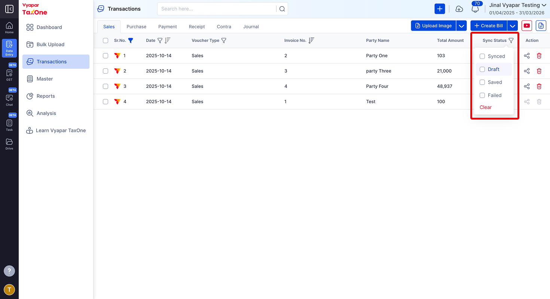The height and width of the screenshot is (299, 550).
Task: Check the Failed filter option
Action: [x=482, y=95]
